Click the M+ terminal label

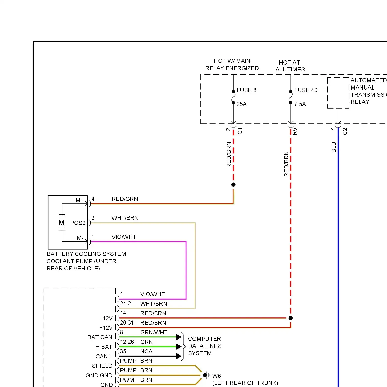click(x=79, y=200)
